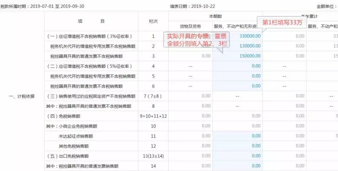Image resolution: width=338 pixels, height=171 pixels.
Task: Select the 未达起征点销售额 row label
Action: tap(76, 136)
